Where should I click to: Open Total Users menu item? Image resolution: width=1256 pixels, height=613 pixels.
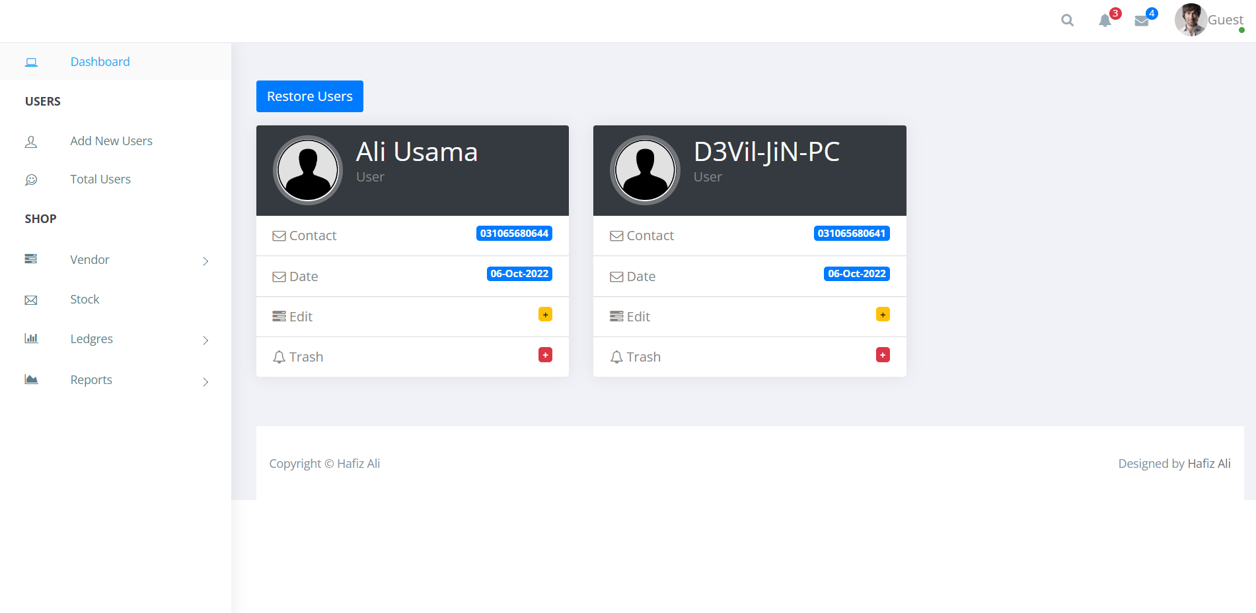[100, 179]
